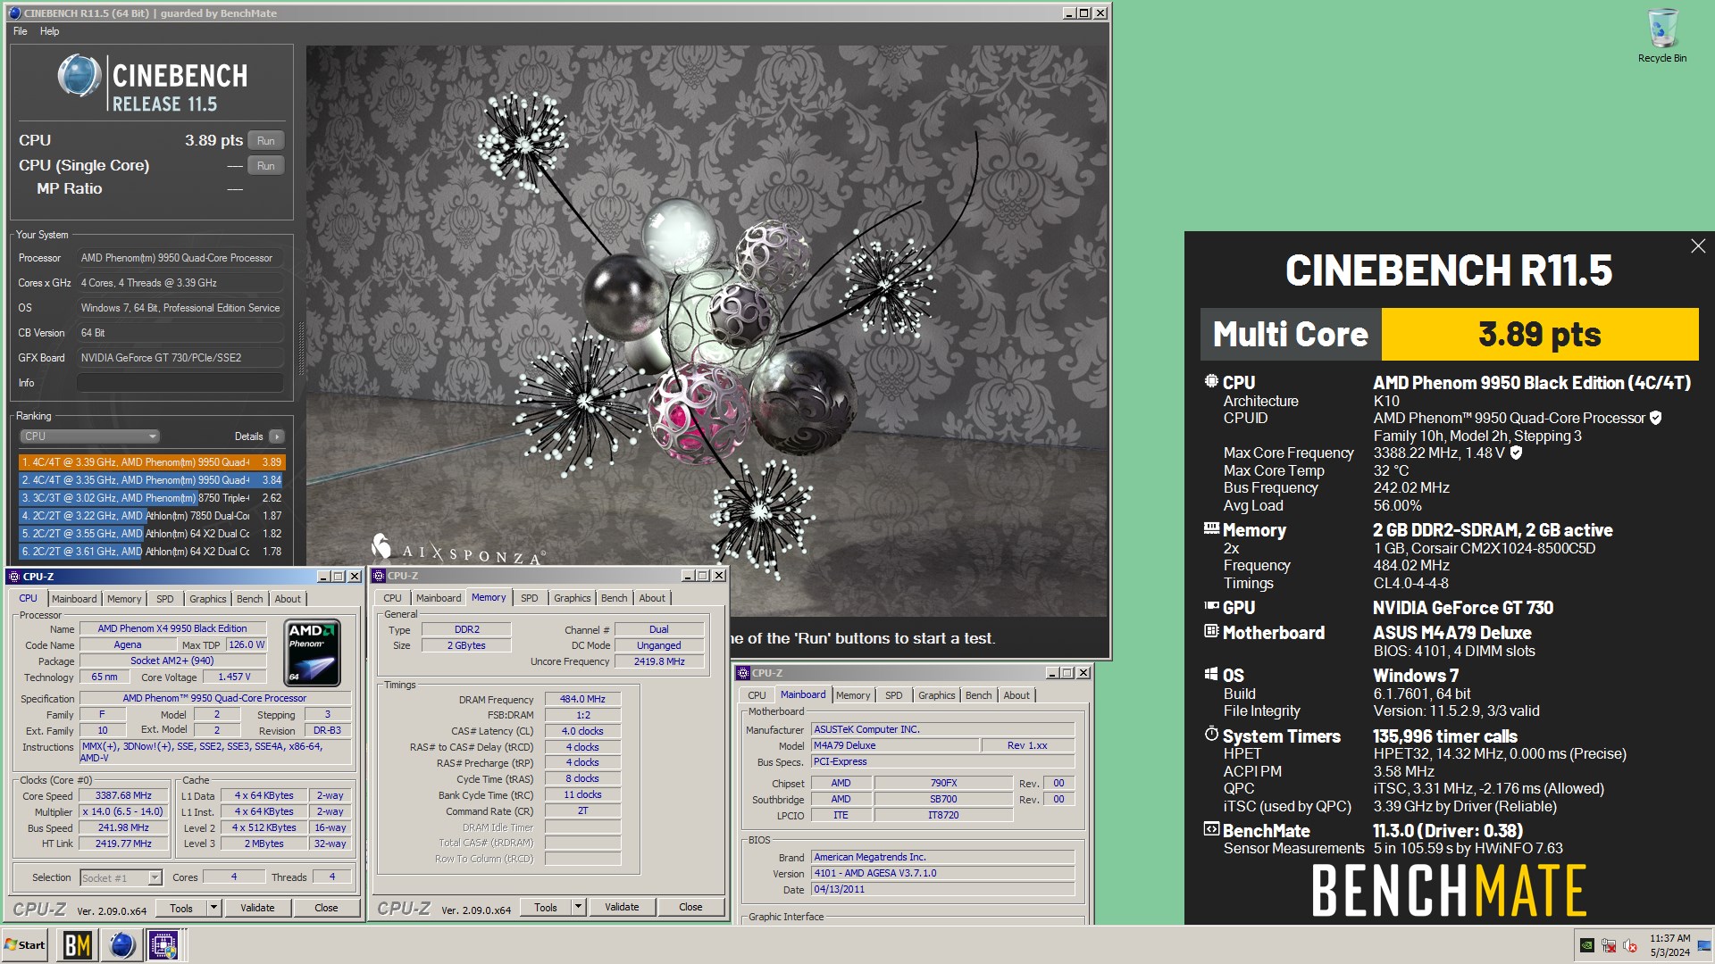Open the Help menu in Cinebench
The height and width of the screenshot is (964, 1715).
click(x=49, y=31)
